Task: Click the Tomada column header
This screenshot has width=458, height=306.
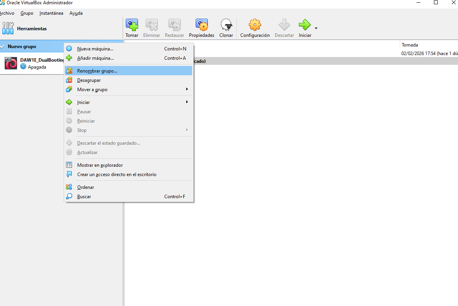Action: [x=410, y=45]
